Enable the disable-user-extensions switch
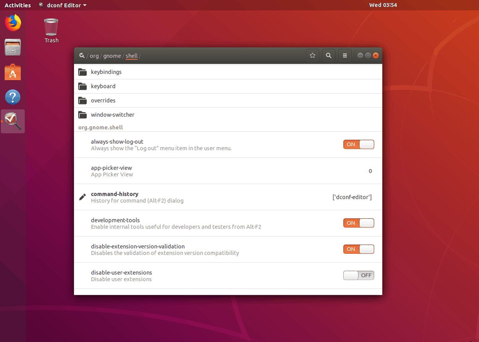479x342 pixels. [358, 275]
